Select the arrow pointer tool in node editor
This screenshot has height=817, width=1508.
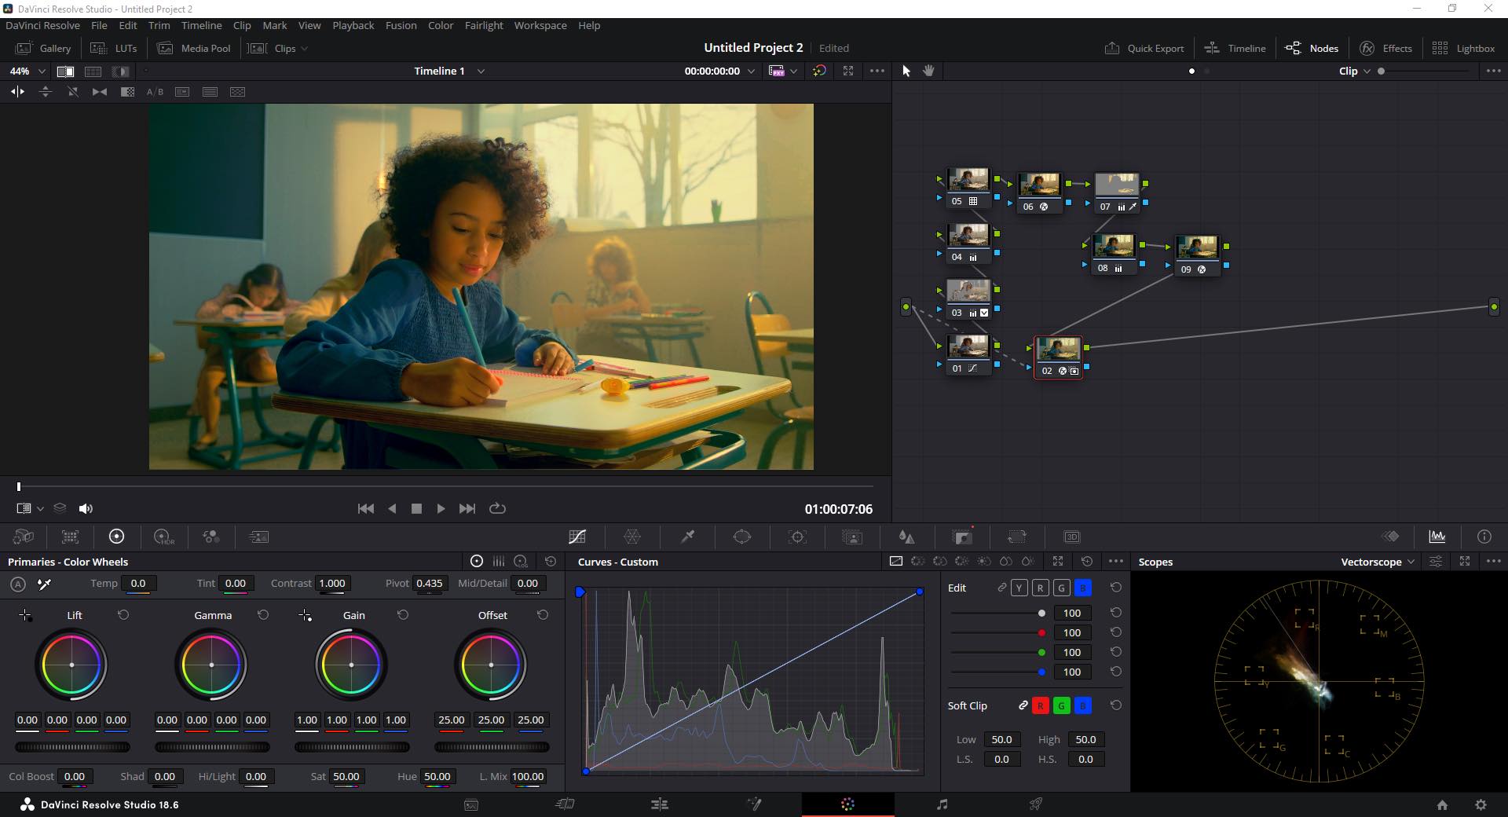(906, 71)
